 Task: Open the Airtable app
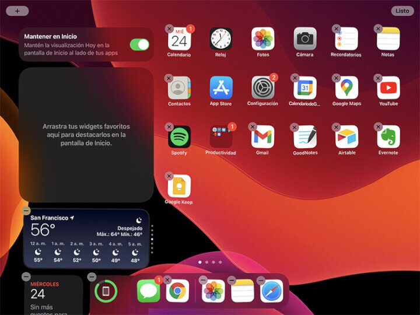[x=346, y=137]
